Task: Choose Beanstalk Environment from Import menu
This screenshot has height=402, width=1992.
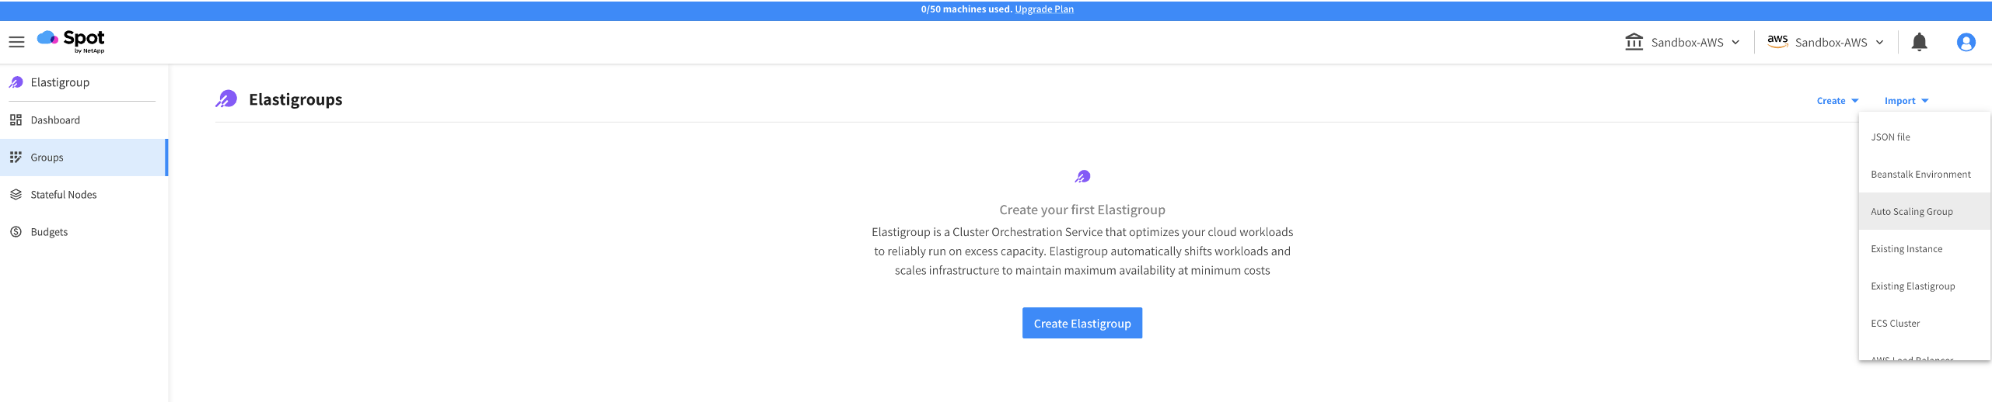Action: (1920, 175)
